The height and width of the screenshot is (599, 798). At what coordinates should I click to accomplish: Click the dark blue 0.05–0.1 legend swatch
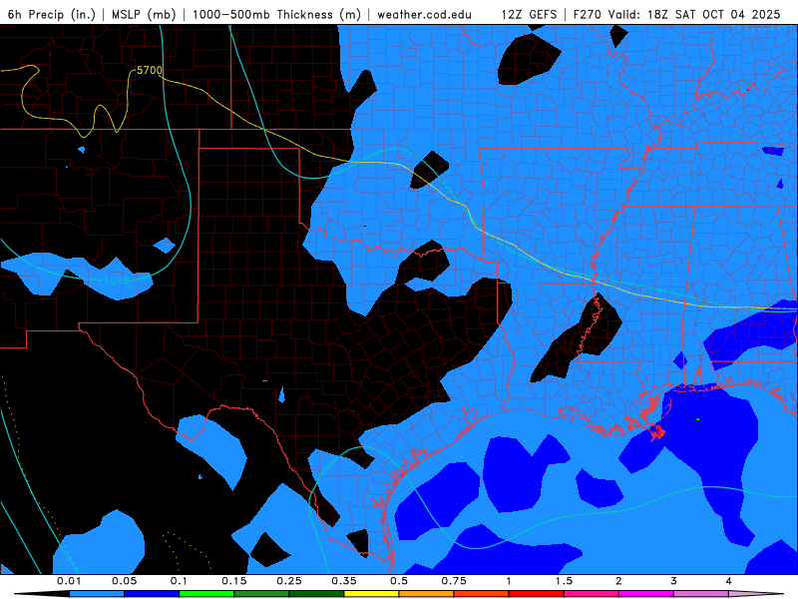click(152, 594)
